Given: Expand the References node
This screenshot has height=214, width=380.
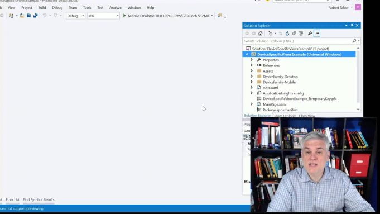Looking at the screenshot, I should pyautogui.click(x=252, y=65).
